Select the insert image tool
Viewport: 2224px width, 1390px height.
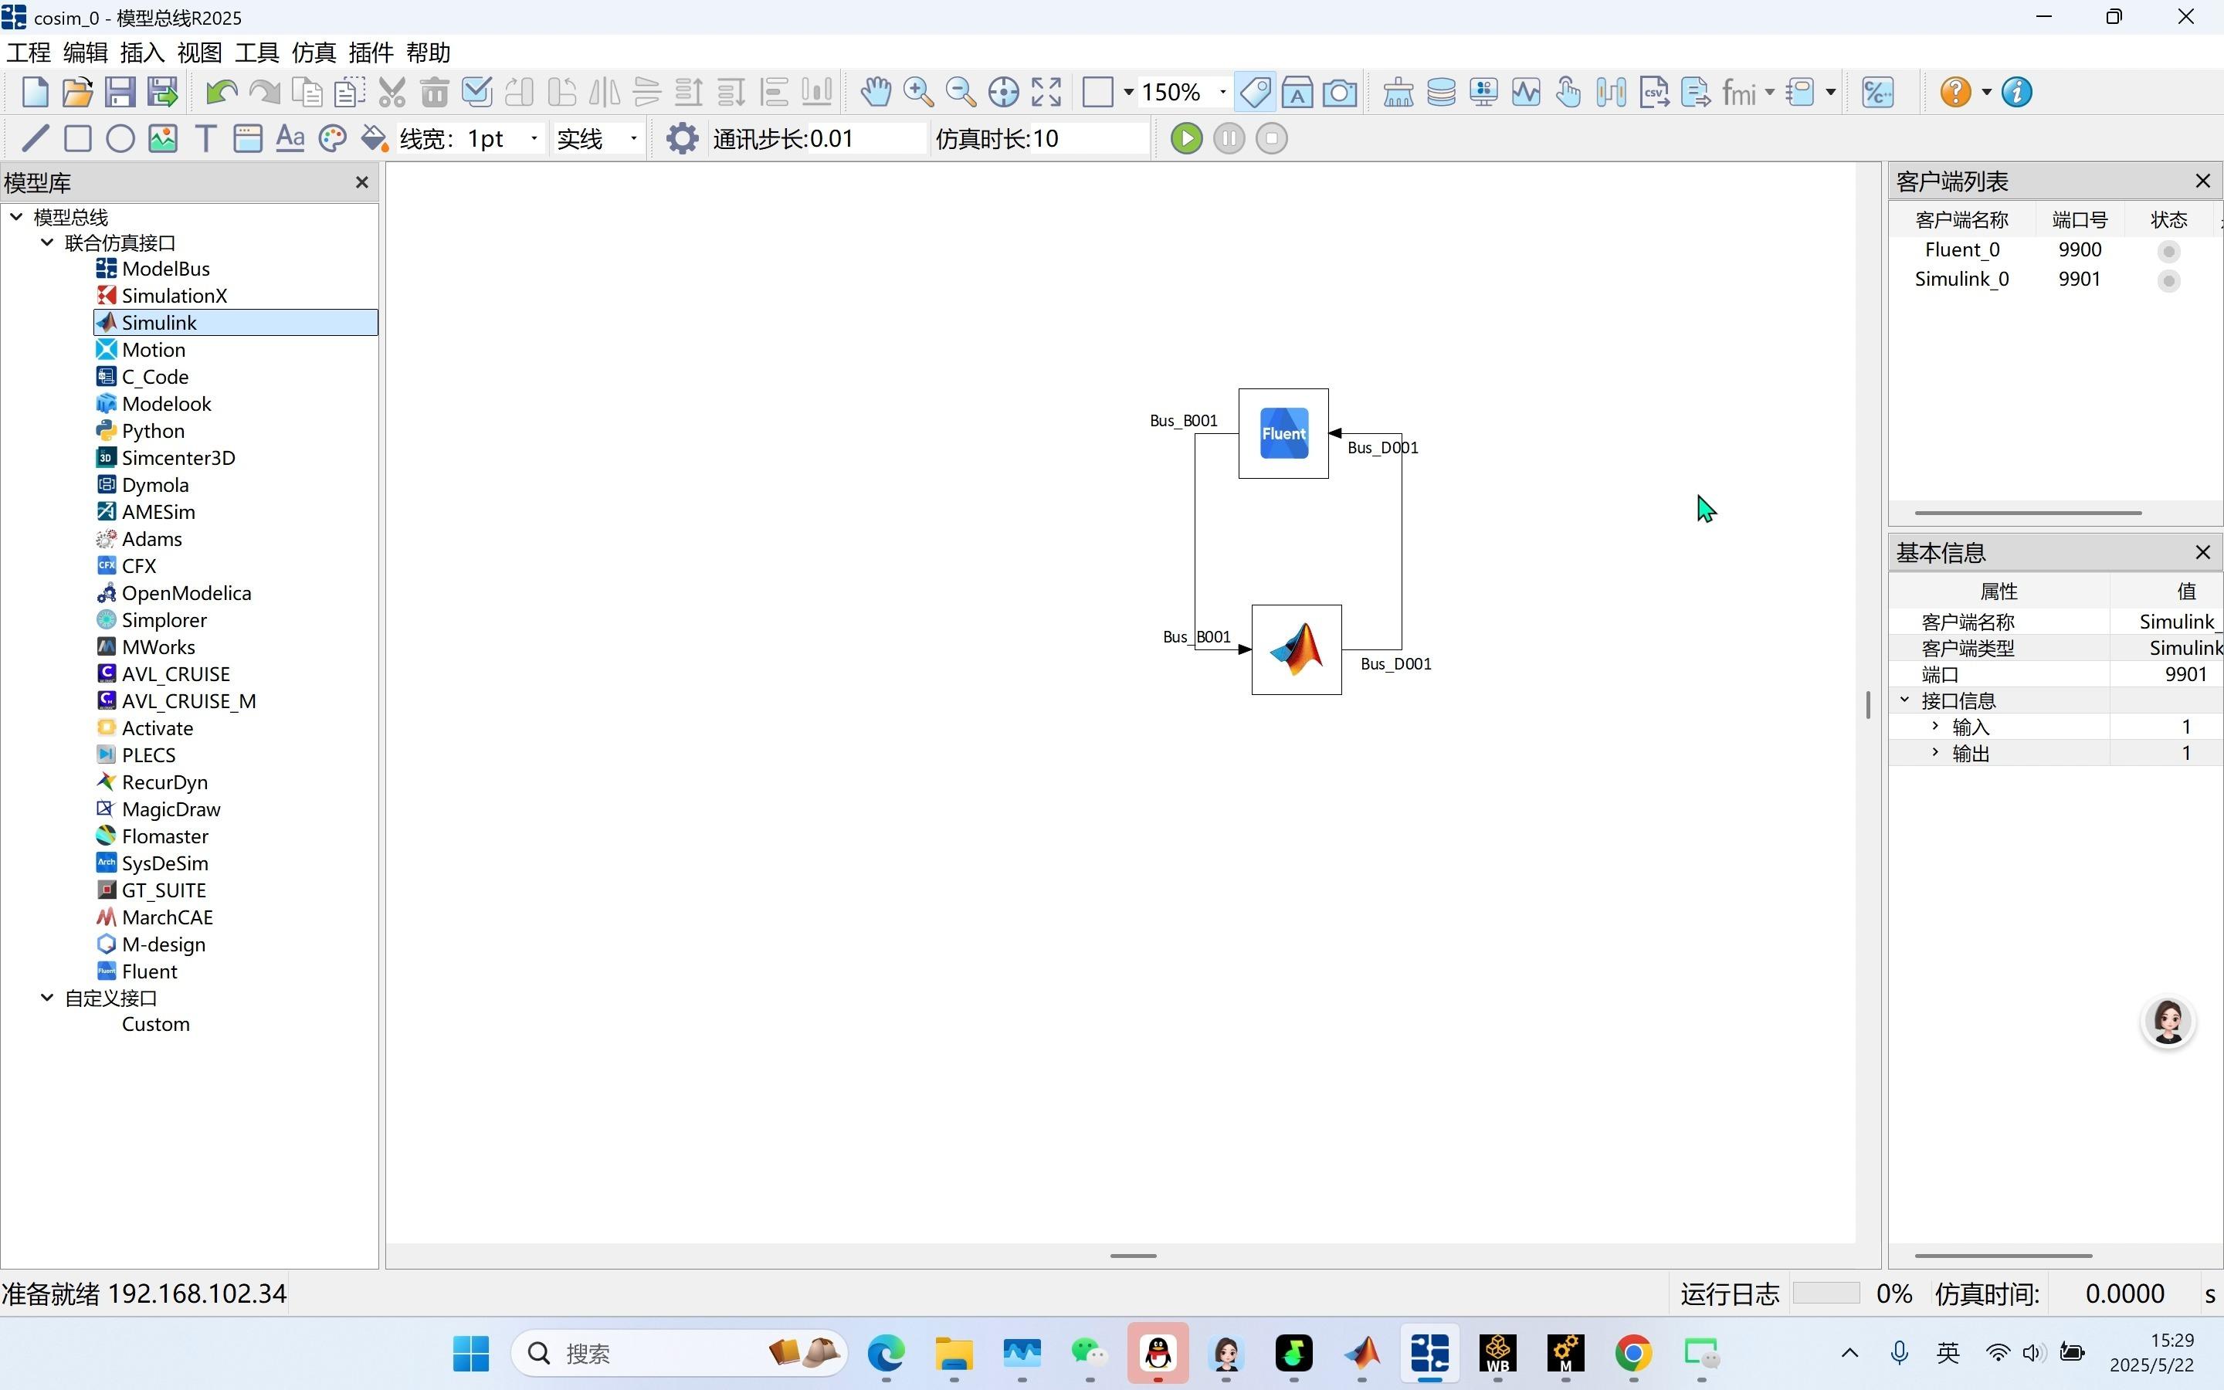pyautogui.click(x=163, y=139)
